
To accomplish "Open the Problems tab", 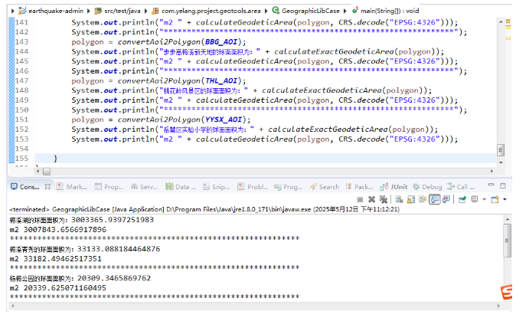I will [253, 186].
